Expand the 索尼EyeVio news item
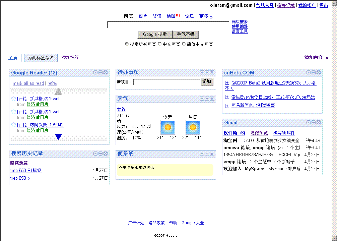This screenshot has height=241, width=337. click(x=227, y=97)
